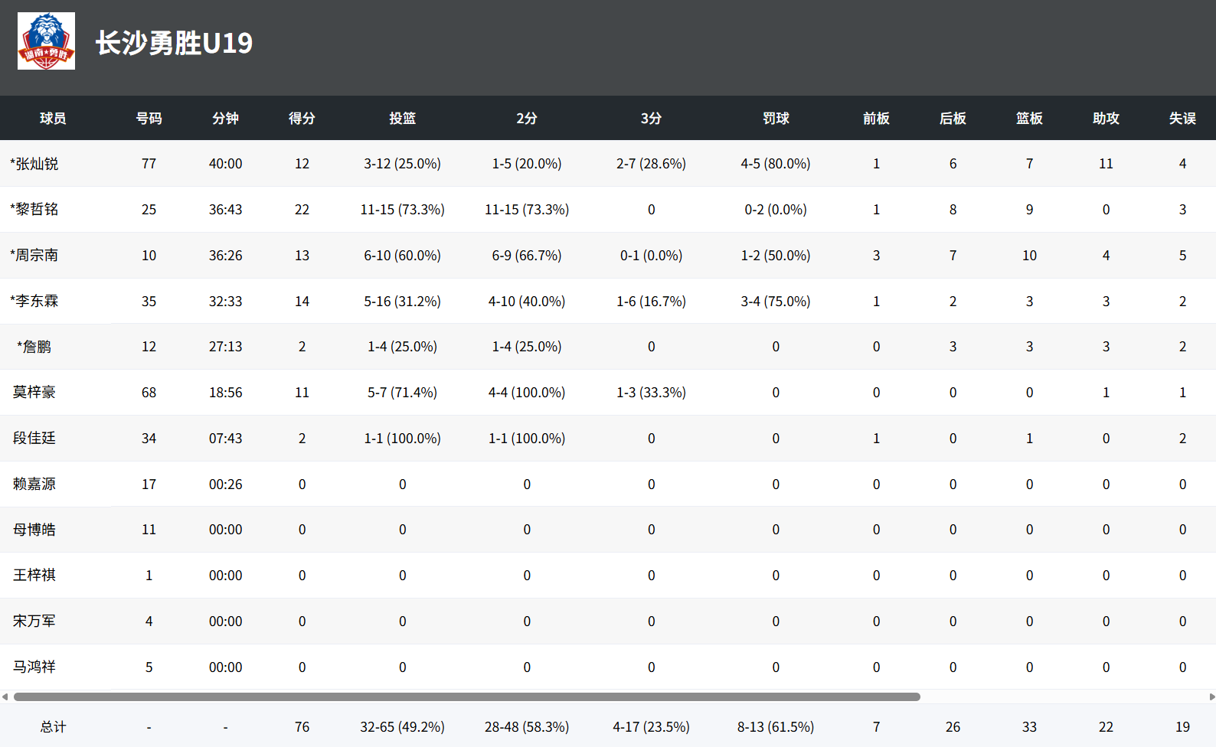The image size is (1216, 747).
Task: Select the 篮板 column header
Action: [1029, 118]
